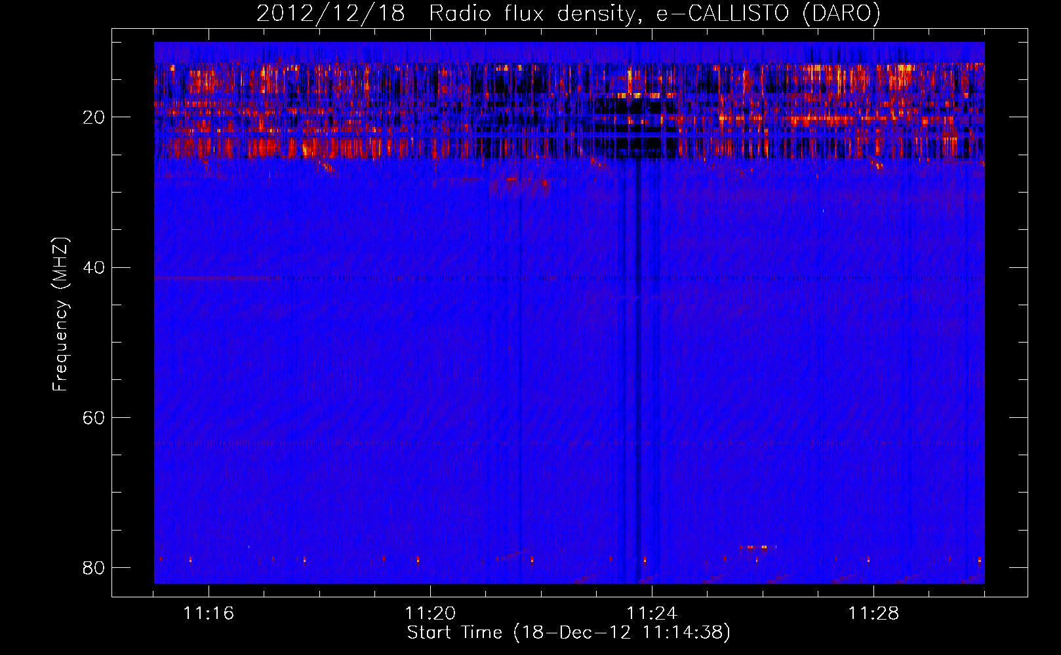Click the 11:28 time tick label
The height and width of the screenshot is (655, 1061).
pyautogui.click(x=873, y=614)
